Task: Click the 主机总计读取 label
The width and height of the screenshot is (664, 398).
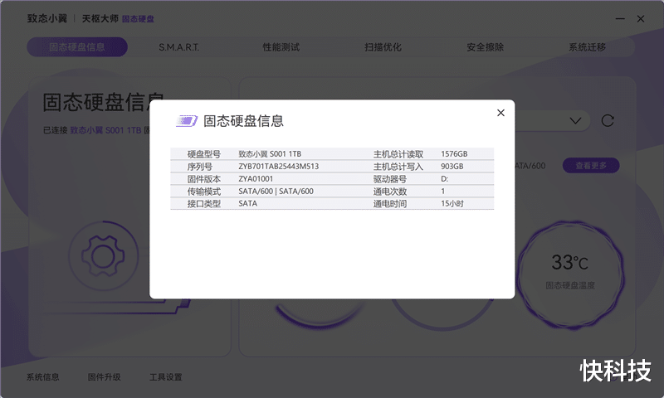Action: [398, 154]
